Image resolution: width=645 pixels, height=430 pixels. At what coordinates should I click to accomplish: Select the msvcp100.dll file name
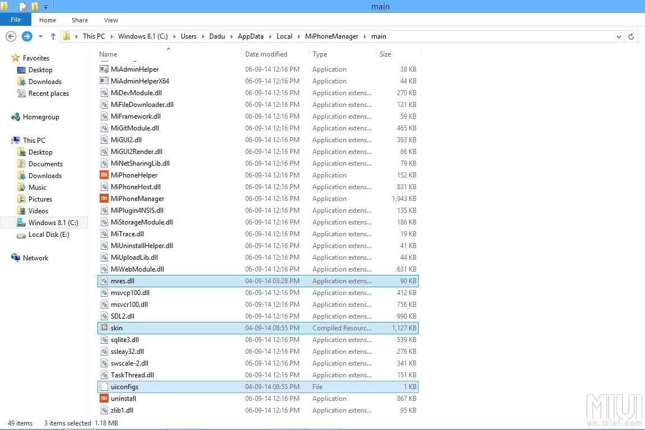point(130,293)
